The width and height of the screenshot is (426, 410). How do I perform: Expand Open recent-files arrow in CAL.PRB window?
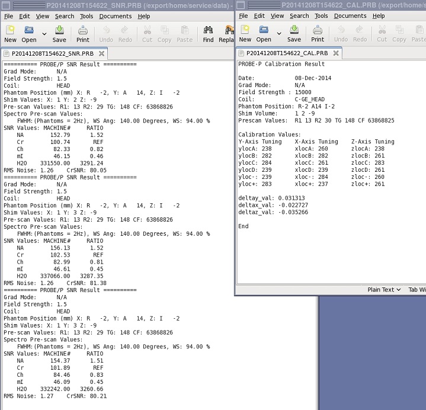pos(279,34)
